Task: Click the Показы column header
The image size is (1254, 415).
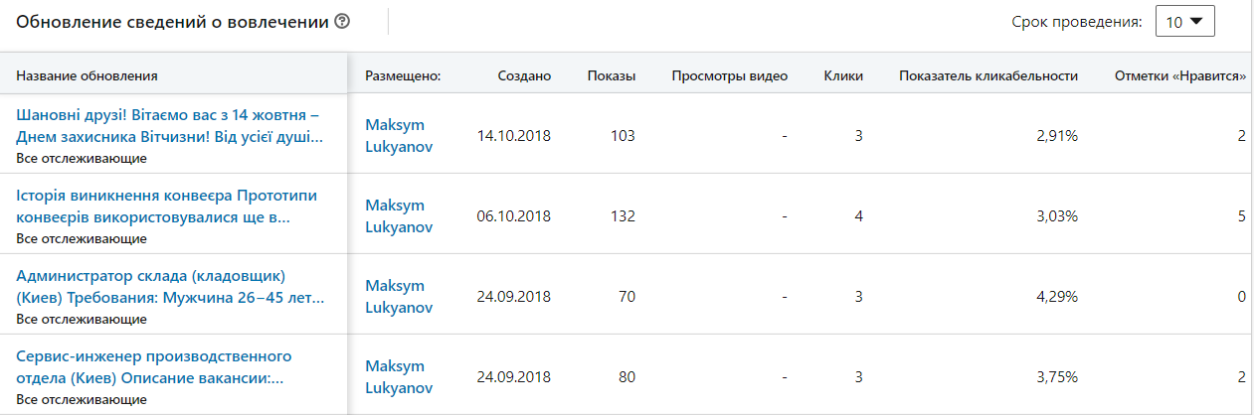Action: [612, 75]
